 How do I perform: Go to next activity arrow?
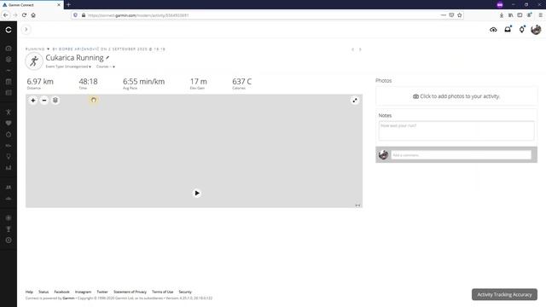(360, 49)
